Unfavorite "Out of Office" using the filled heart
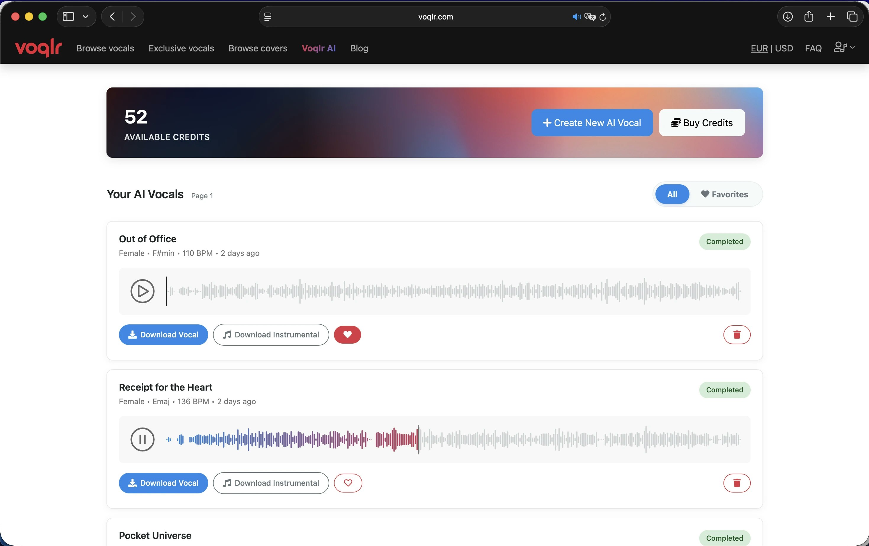 [347, 334]
